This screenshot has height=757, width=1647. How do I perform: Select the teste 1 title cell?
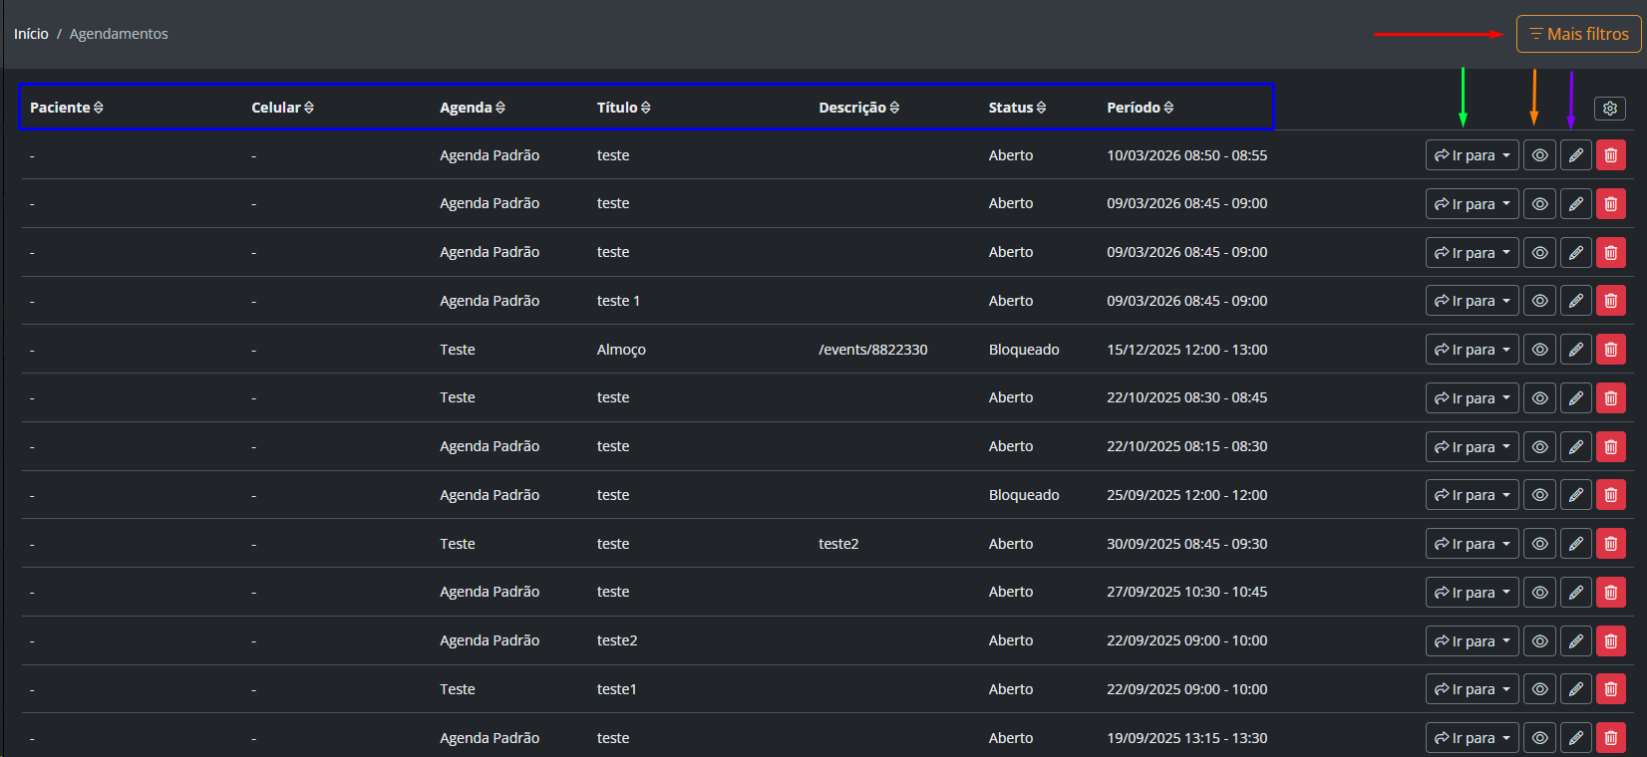pos(618,301)
